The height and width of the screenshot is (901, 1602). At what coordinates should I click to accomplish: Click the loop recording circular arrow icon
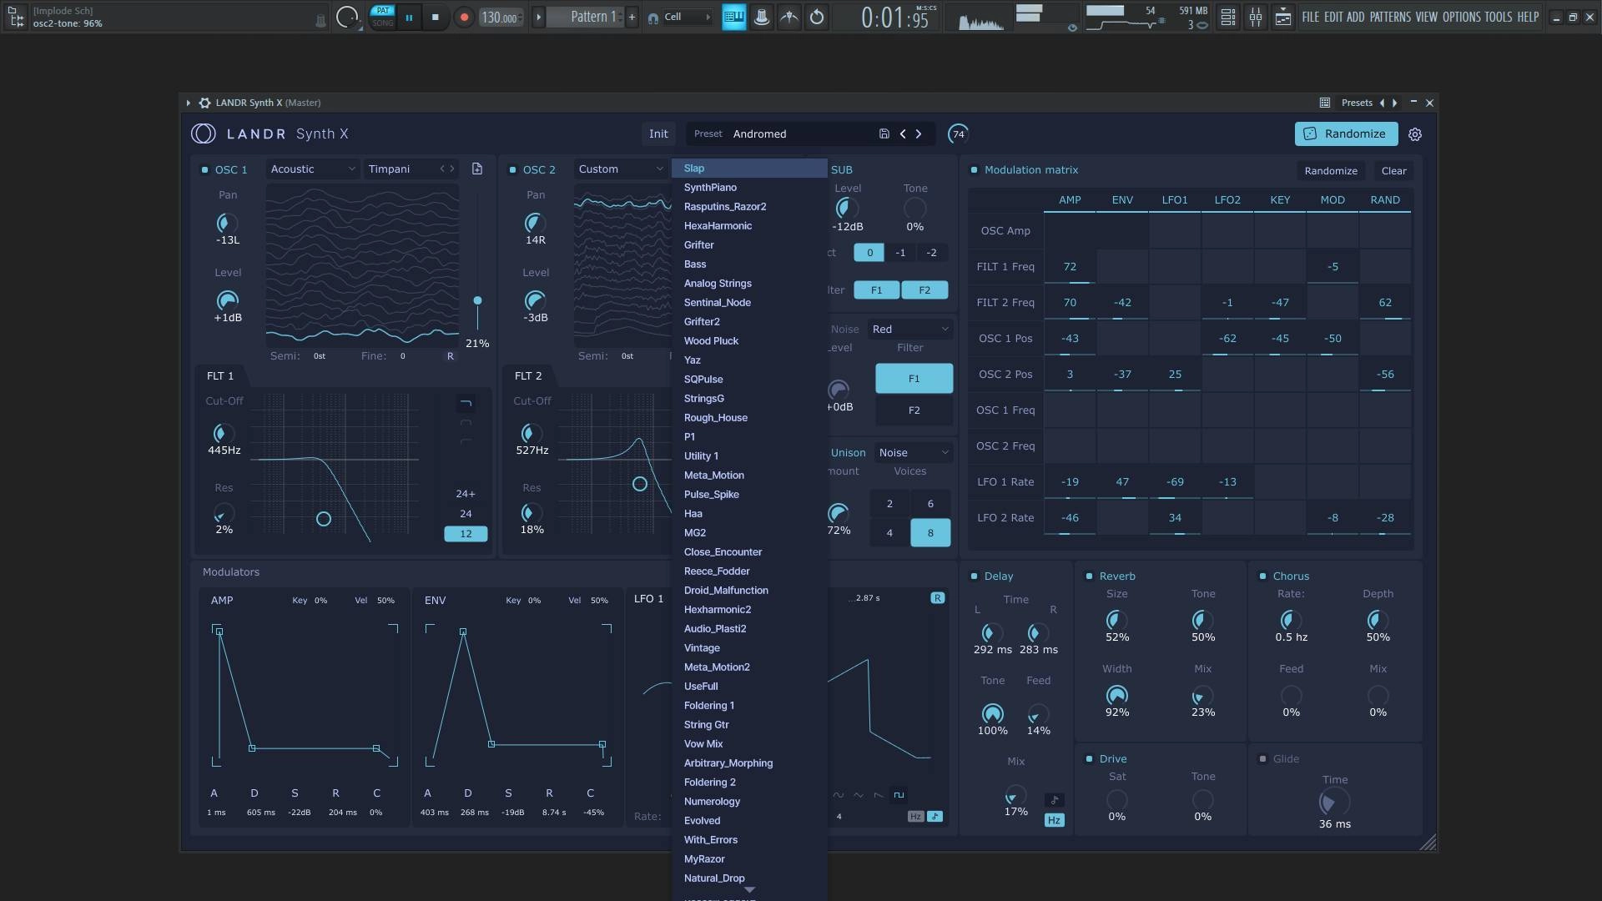click(817, 17)
